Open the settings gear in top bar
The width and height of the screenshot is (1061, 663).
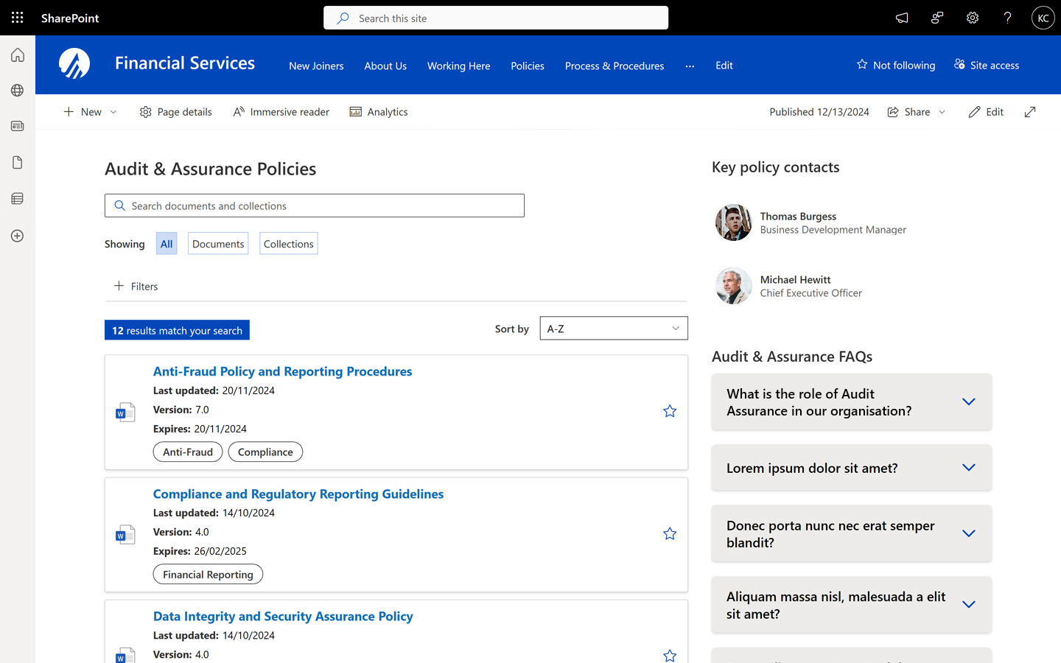coord(973,18)
